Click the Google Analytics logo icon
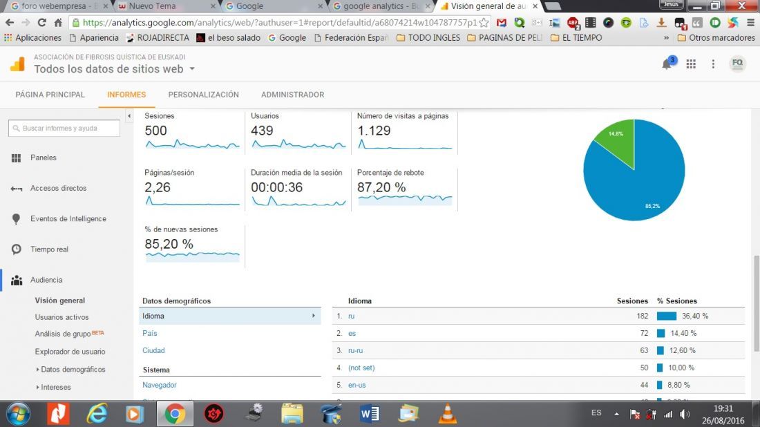The width and height of the screenshot is (760, 427). point(17,64)
